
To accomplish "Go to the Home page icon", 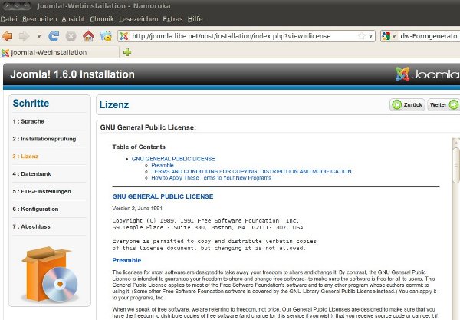I will (88, 36).
